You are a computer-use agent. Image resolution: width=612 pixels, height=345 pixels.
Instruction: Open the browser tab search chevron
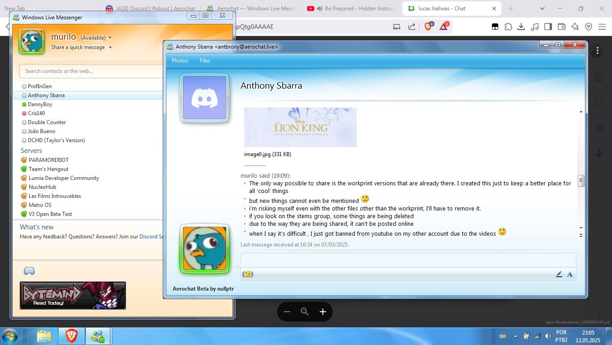(542, 9)
